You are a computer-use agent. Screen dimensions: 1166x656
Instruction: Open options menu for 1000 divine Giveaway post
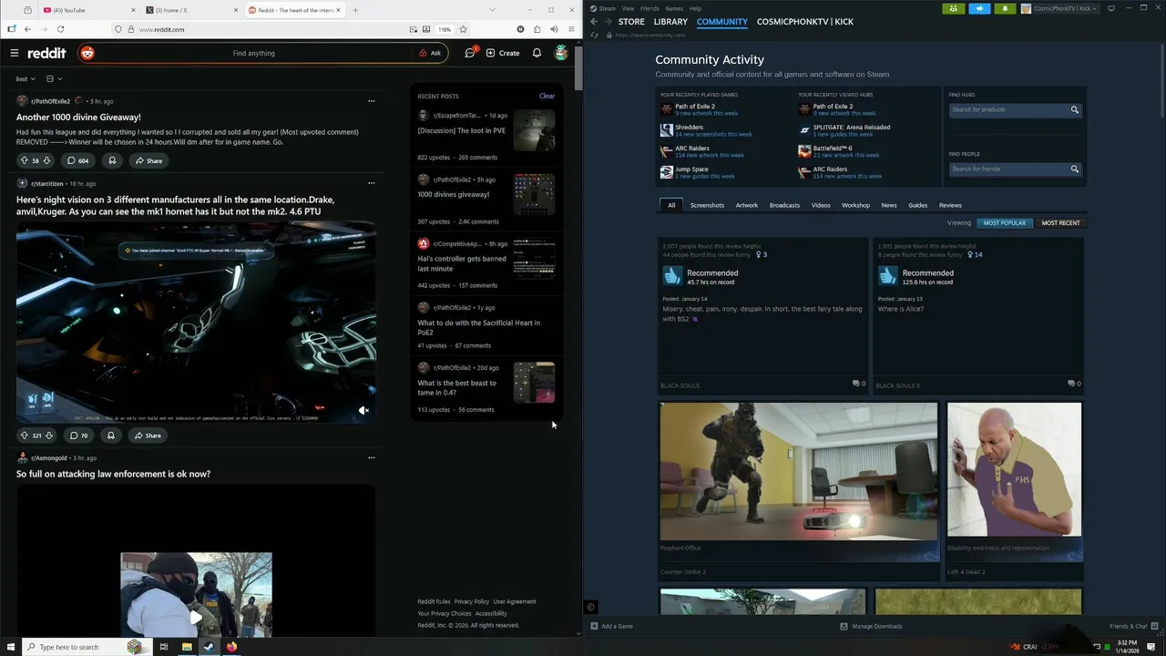(x=371, y=101)
